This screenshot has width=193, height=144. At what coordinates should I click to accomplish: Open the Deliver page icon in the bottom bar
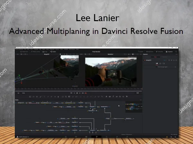point(127,137)
